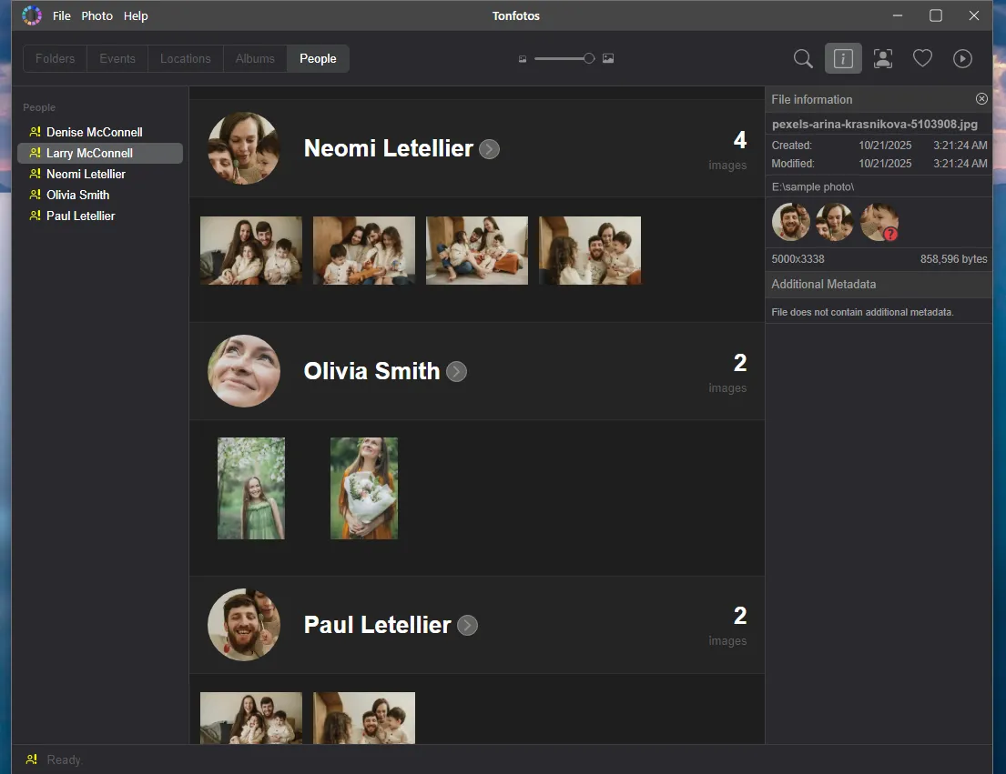Open the face detection/people recognition icon
Screen dimensions: 1006x774
click(882, 58)
